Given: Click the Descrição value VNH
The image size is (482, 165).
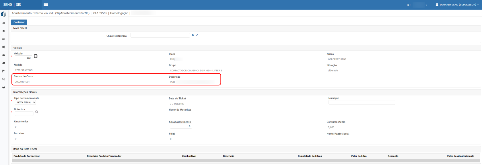Looking at the screenshot, I should (x=172, y=82).
